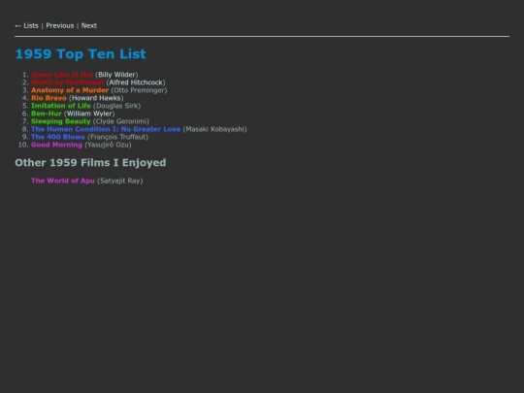Screen dimensions: 524x393
Task: Open the Previous list link
Action: point(60,26)
